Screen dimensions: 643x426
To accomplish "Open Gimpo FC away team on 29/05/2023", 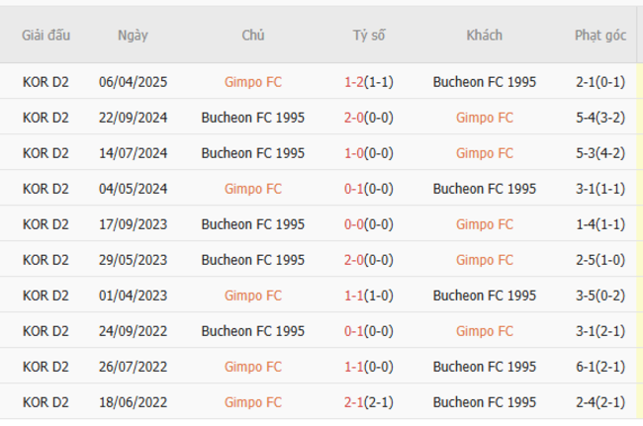I will click(x=485, y=260).
